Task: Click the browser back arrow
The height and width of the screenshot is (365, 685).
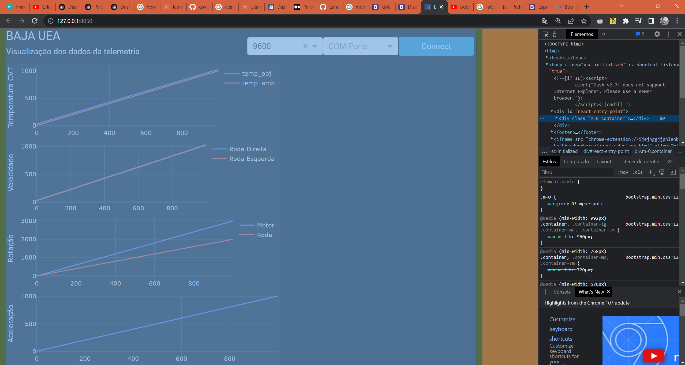Action: tap(9, 21)
